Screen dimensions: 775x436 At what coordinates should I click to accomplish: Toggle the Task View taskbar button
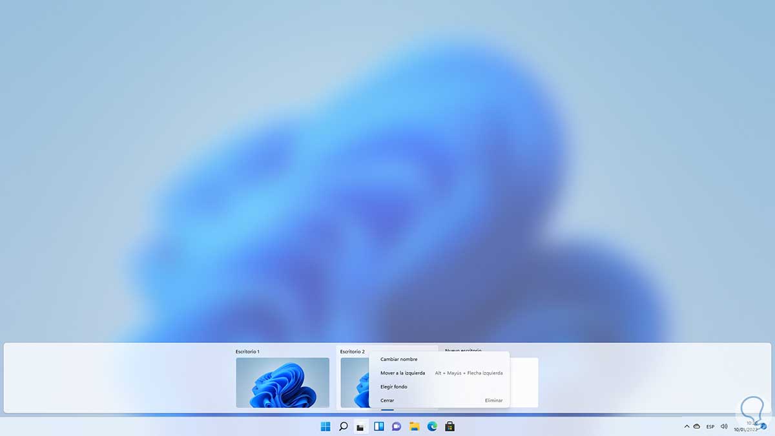[x=361, y=426]
